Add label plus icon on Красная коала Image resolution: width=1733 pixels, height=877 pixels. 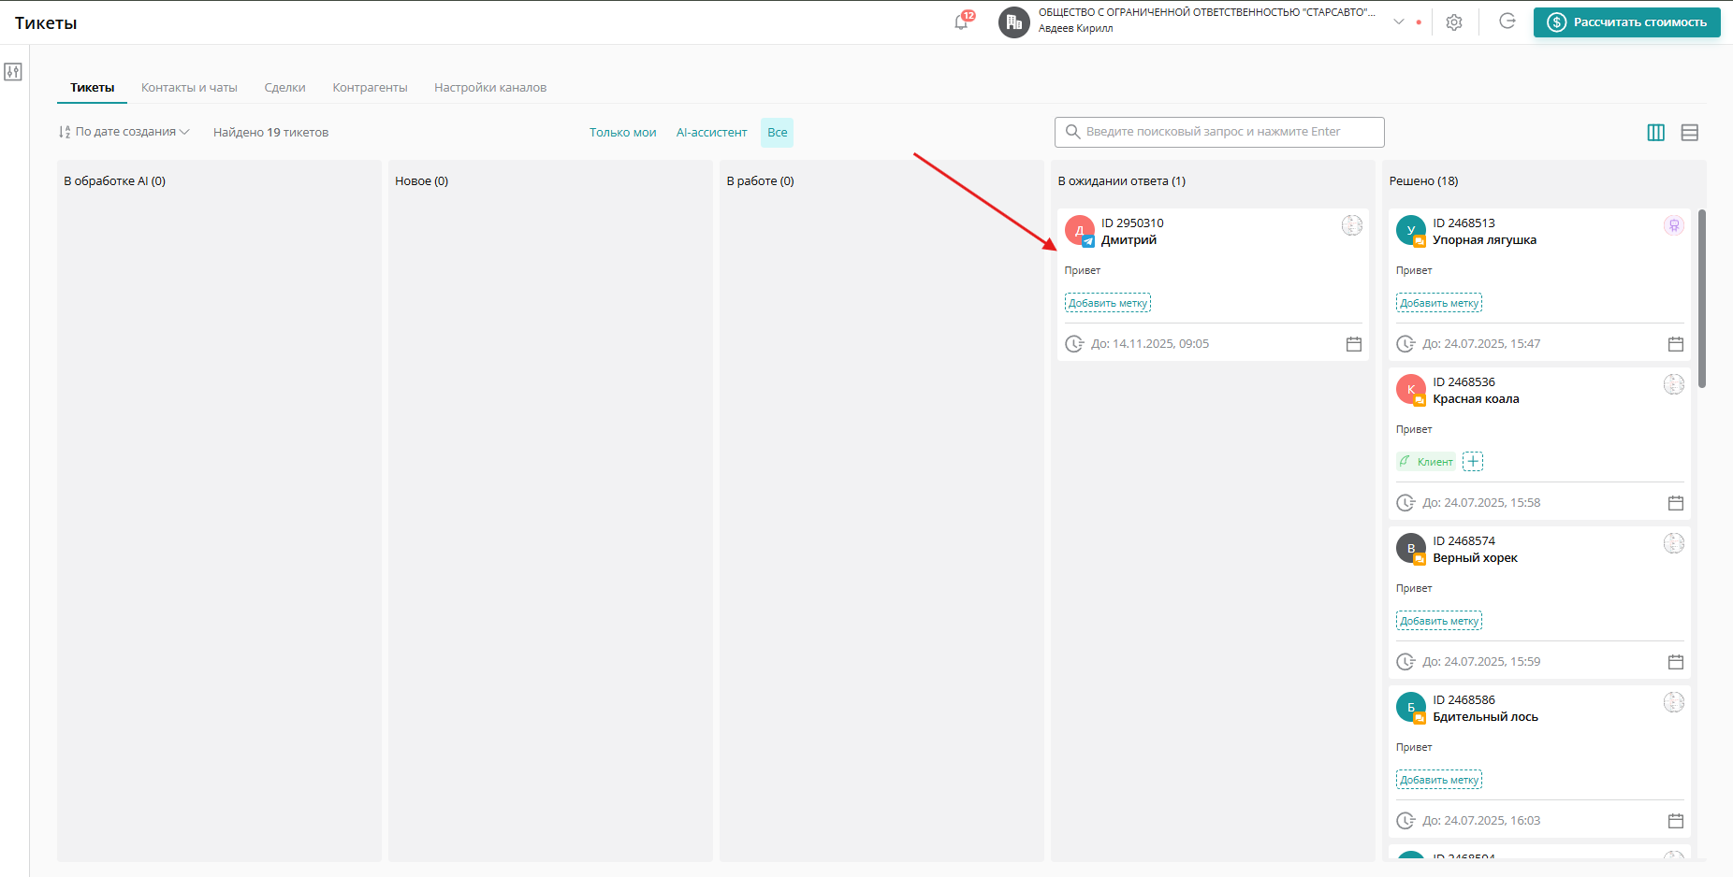point(1473,461)
